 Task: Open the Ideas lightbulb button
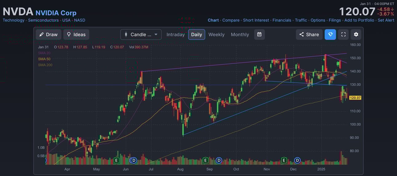point(76,35)
